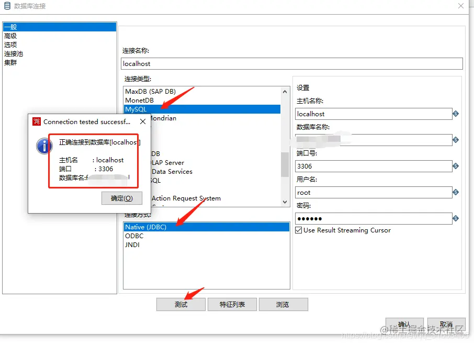This screenshot has height=345, width=474.
Task: Select the Data Services connection type row
Action: pos(216,172)
